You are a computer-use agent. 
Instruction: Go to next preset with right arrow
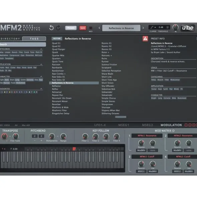[143, 28]
